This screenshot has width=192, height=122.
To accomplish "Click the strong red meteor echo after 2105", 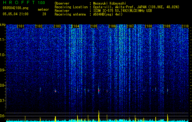I will point(99,90).
